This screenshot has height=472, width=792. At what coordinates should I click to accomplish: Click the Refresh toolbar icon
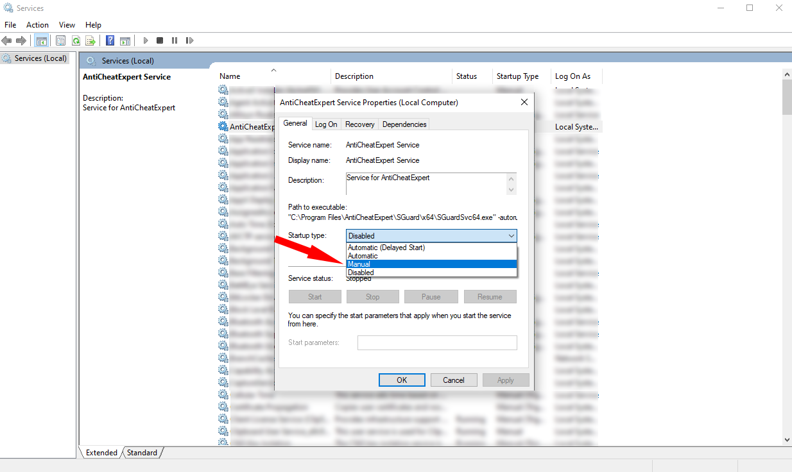(76, 40)
